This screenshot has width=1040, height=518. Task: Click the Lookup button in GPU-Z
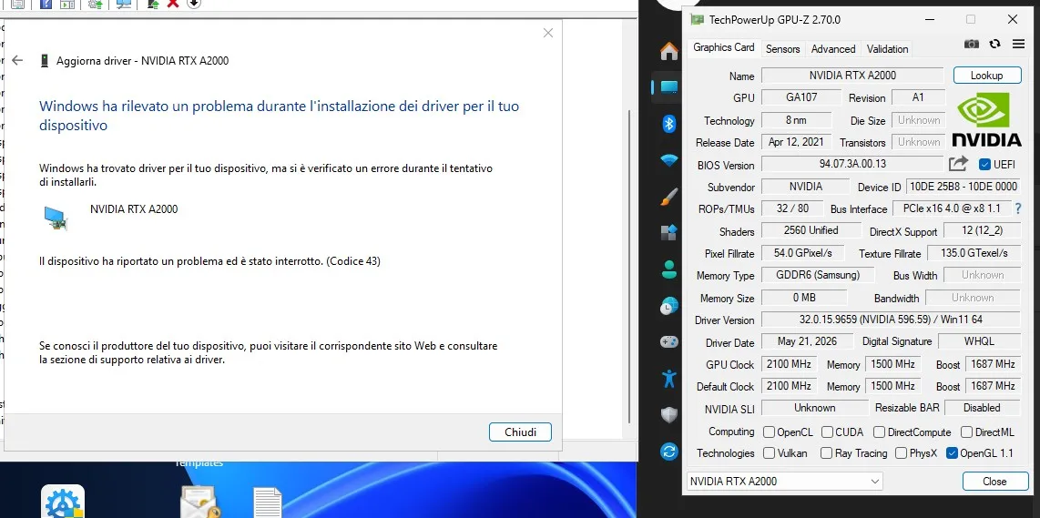tap(987, 76)
